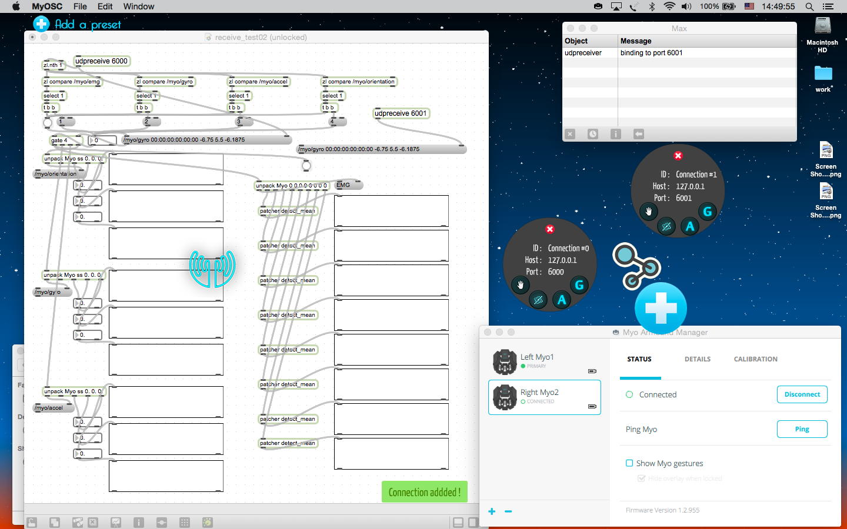The image size is (847, 529).
Task: Click the patch cord icon in patcher toolbar
Action: pos(162,522)
